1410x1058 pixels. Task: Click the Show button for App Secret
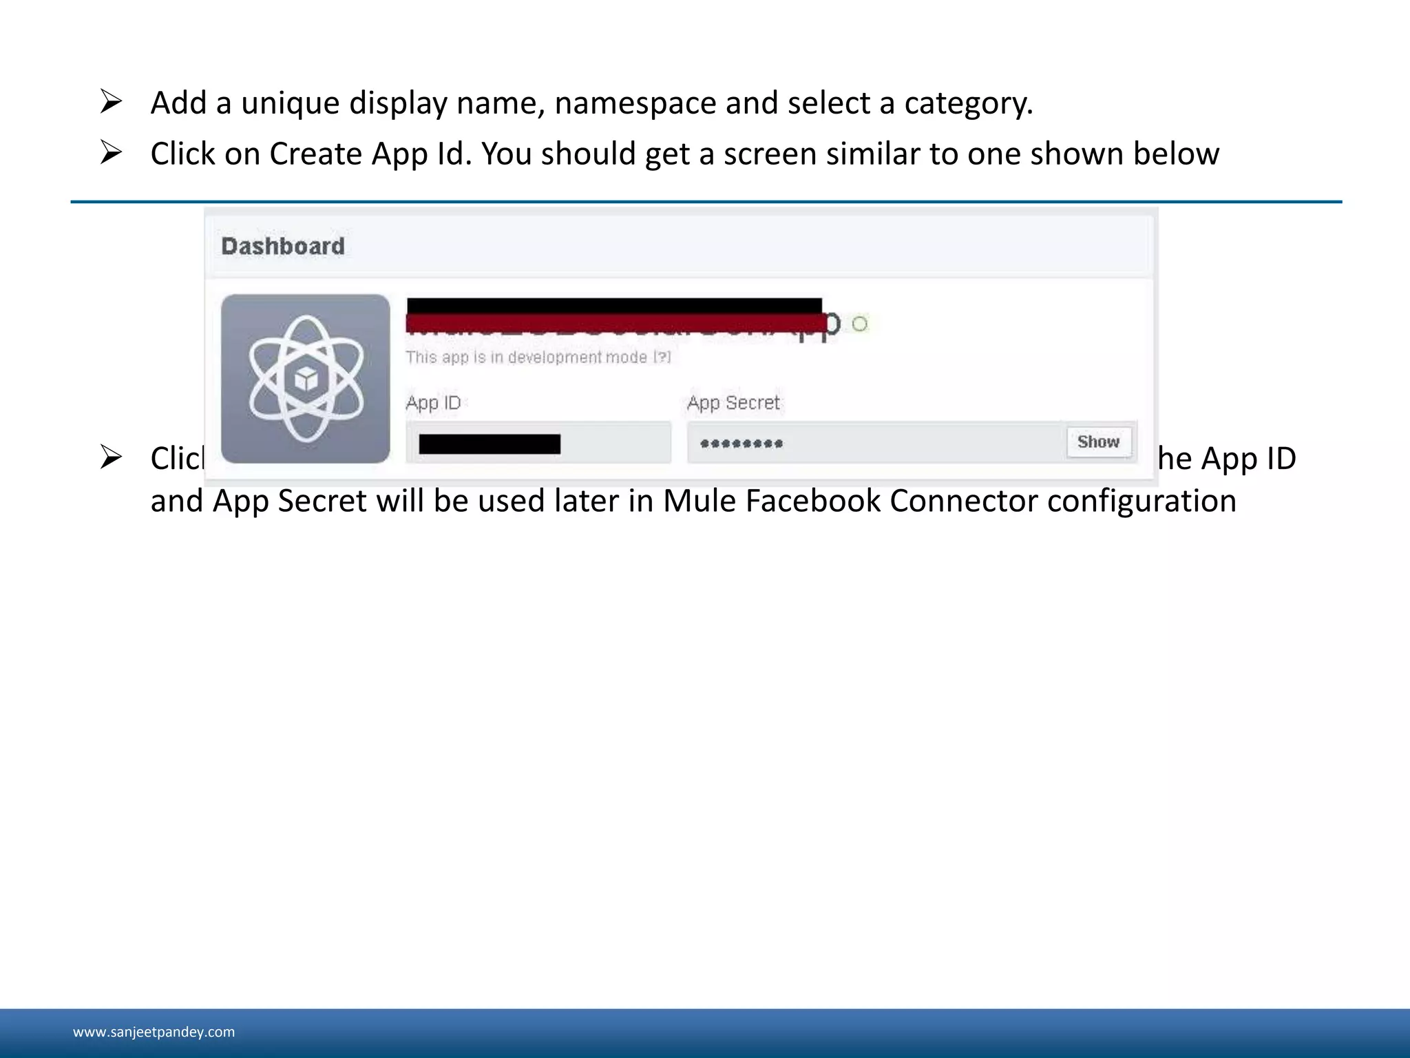point(1099,442)
